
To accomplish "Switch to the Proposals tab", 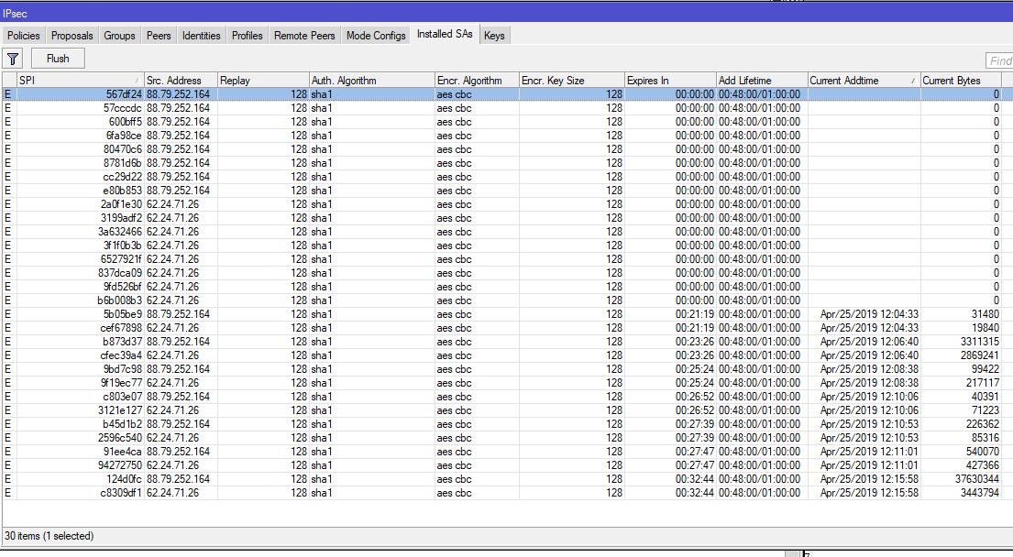I will tap(72, 36).
